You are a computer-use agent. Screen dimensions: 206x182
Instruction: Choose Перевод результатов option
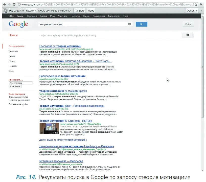pyautogui.click(x=19, y=100)
